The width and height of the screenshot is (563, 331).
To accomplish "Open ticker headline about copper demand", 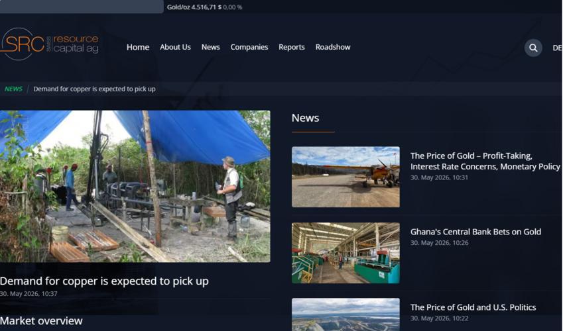I will (x=94, y=89).
